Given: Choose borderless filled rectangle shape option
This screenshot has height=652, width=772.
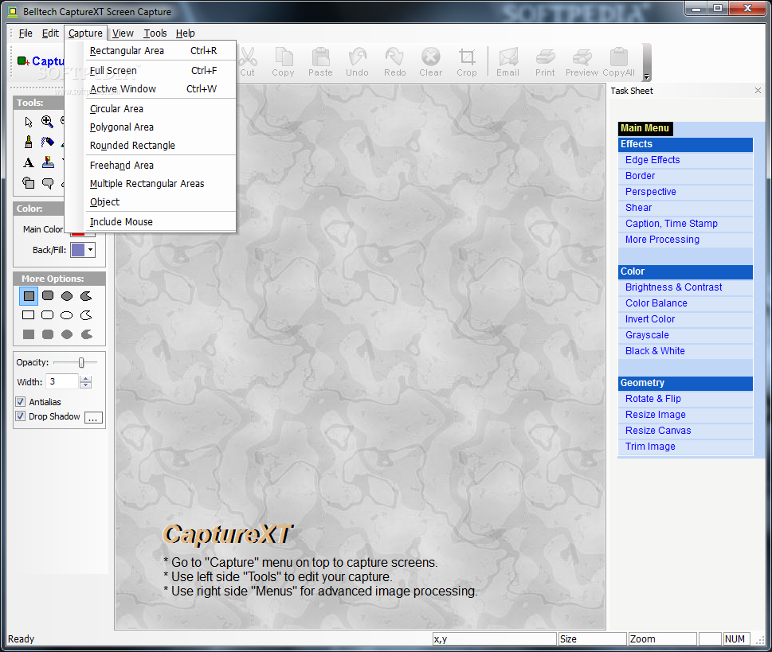Looking at the screenshot, I should click(29, 334).
